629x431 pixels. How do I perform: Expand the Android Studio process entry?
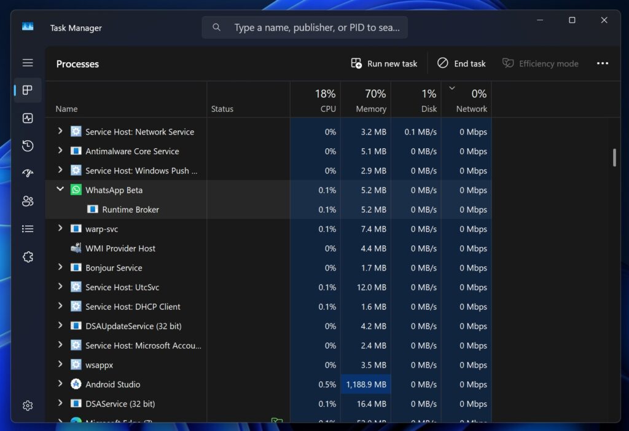[60, 384]
